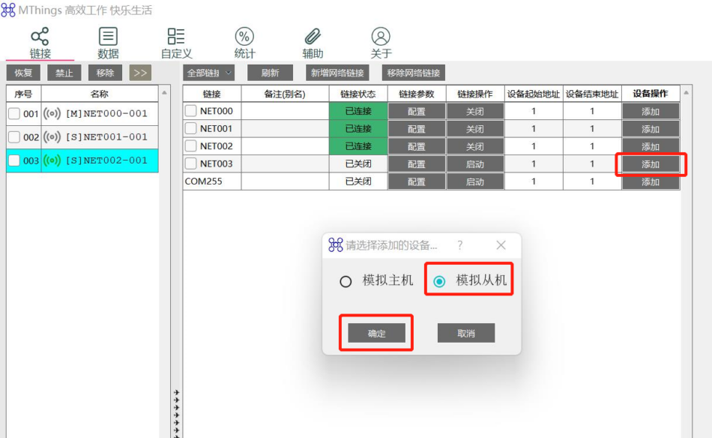This screenshot has height=438, width=712.
Task: Click 启动 for NET003 link
Action: click(x=475, y=164)
